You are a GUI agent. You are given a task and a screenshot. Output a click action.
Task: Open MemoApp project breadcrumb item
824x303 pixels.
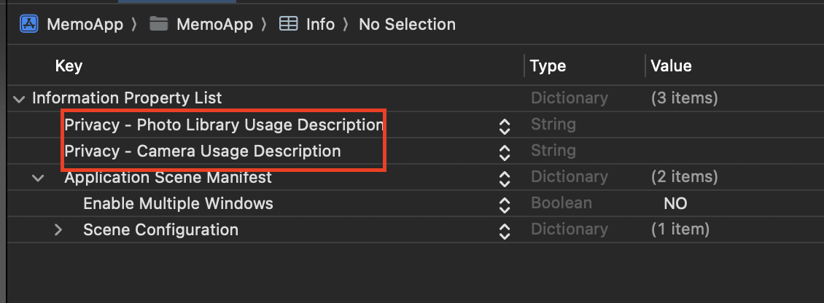[x=85, y=24]
